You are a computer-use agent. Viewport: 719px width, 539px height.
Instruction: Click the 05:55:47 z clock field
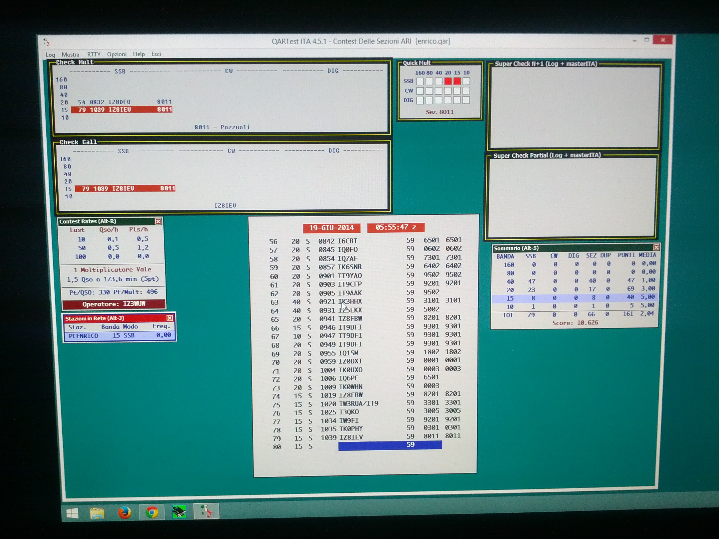396,227
